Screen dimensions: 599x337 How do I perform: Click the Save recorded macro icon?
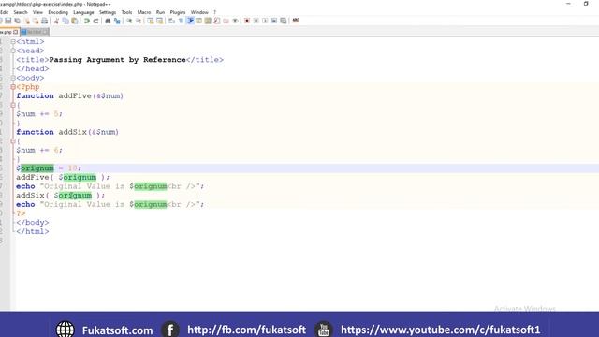pyautogui.click(x=283, y=21)
